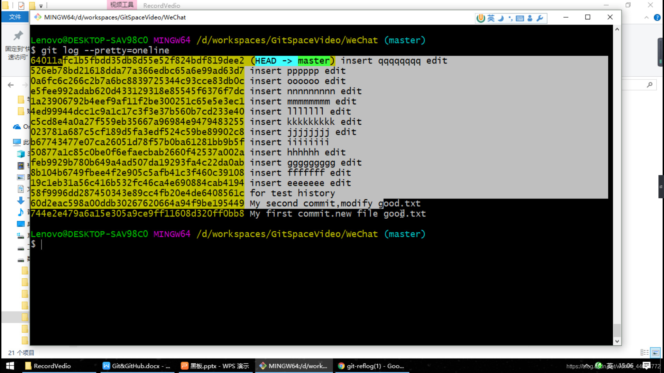The image size is (664, 373).
Task: Click the new folder icon in quick access toolbar
Action: [32, 6]
